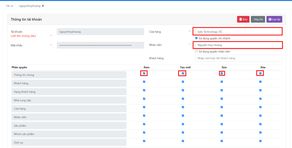Screen dimensions: 292x148
Task: Uncheck Sửa for Thông tin chung
Action: pos(222,73)
